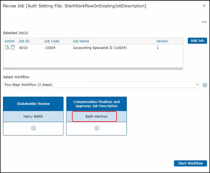Sort by Job ID column header
Screen dimensions: 210x173
click(x=24, y=41)
